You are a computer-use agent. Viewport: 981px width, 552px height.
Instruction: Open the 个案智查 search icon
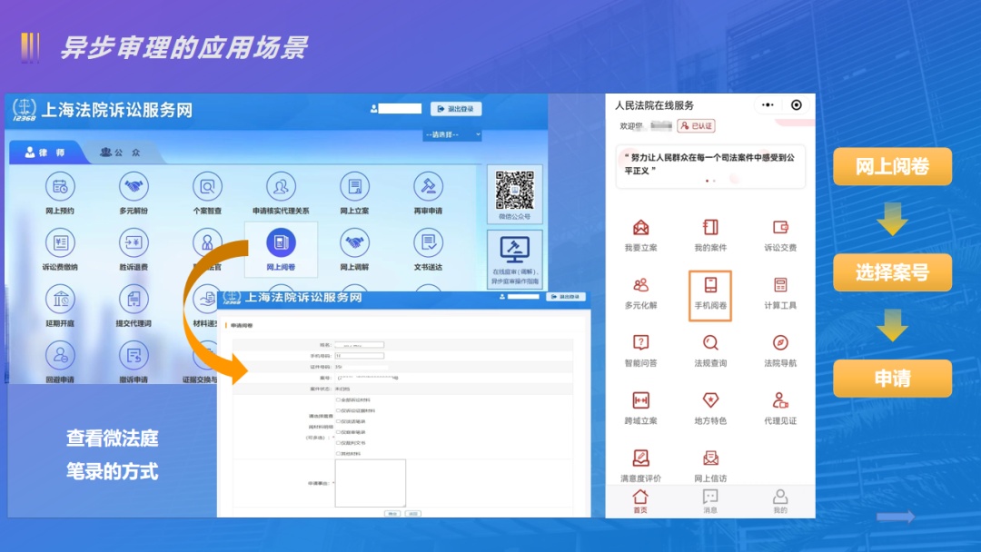click(207, 187)
